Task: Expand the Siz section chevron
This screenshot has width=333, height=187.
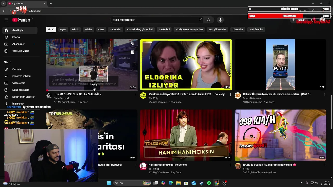Action: pyautogui.click(x=11, y=62)
